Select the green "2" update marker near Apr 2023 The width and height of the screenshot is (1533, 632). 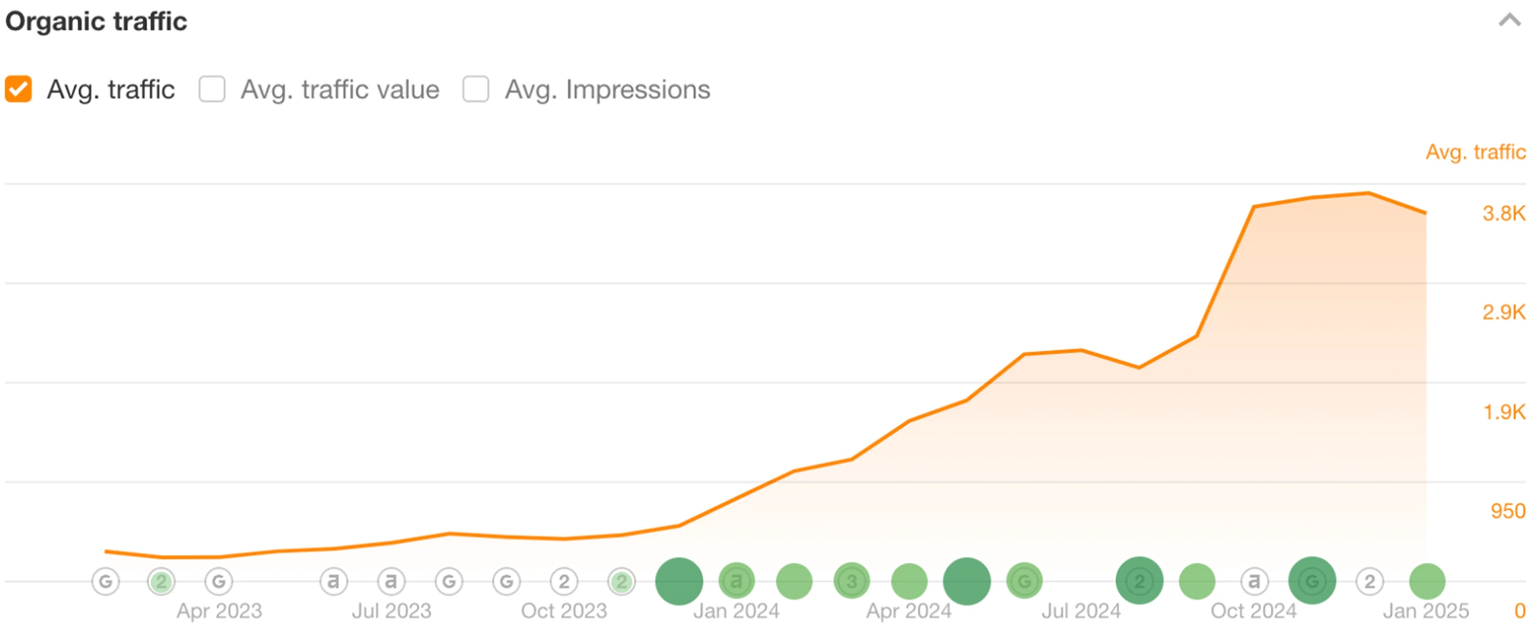[160, 580]
